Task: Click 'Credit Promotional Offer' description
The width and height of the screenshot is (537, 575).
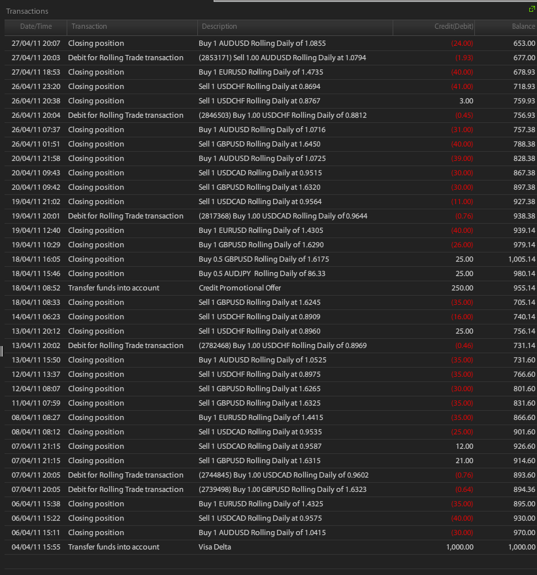Action: [x=240, y=288]
